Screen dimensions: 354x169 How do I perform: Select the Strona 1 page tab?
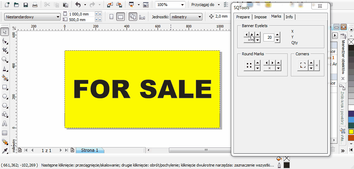[x=90, y=150]
